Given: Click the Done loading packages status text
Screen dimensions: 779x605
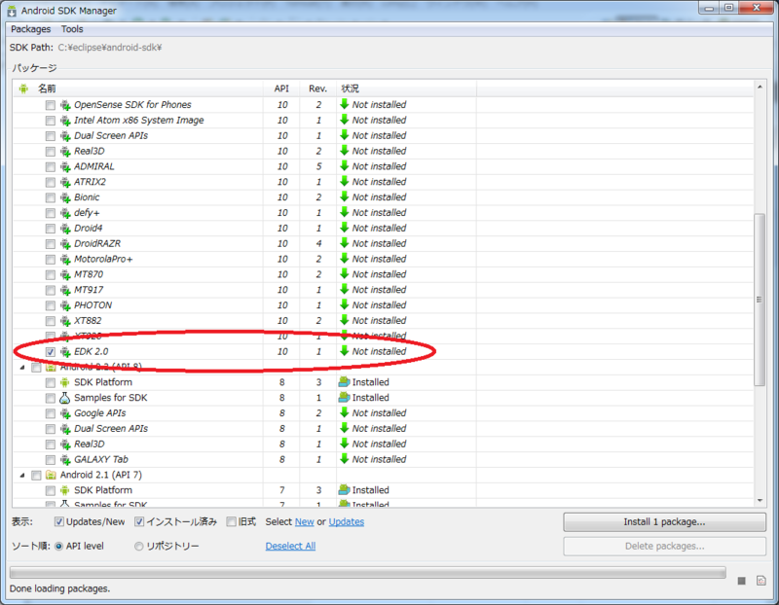Looking at the screenshot, I should (59, 588).
